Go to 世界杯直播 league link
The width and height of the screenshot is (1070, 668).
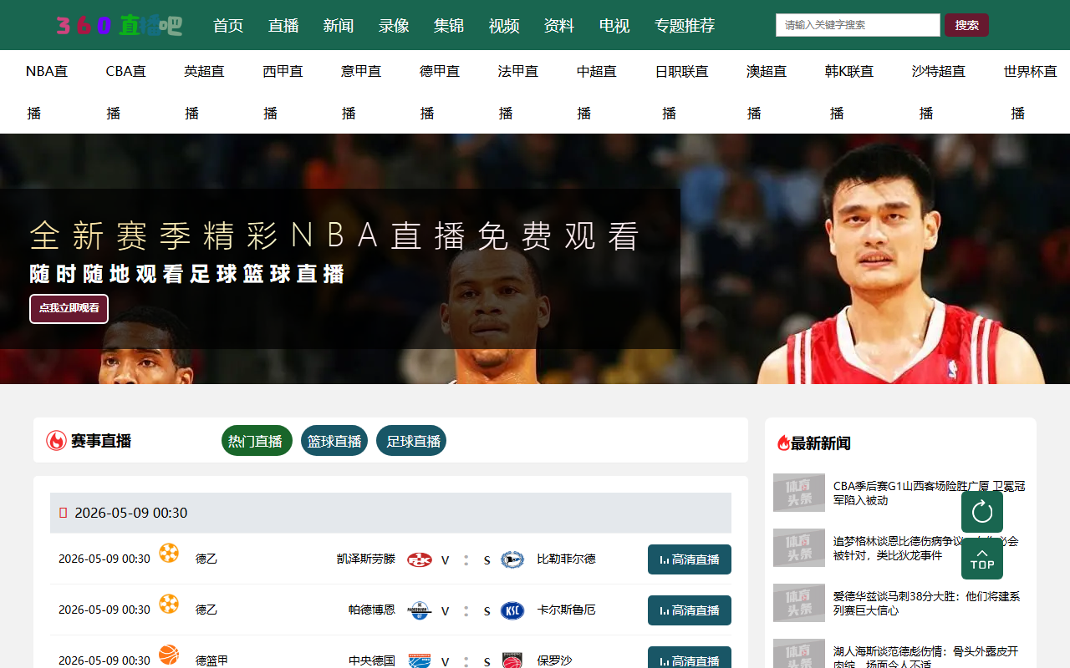point(1031,92)
